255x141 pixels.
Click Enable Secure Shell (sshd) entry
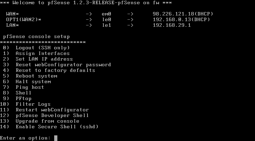49,127
